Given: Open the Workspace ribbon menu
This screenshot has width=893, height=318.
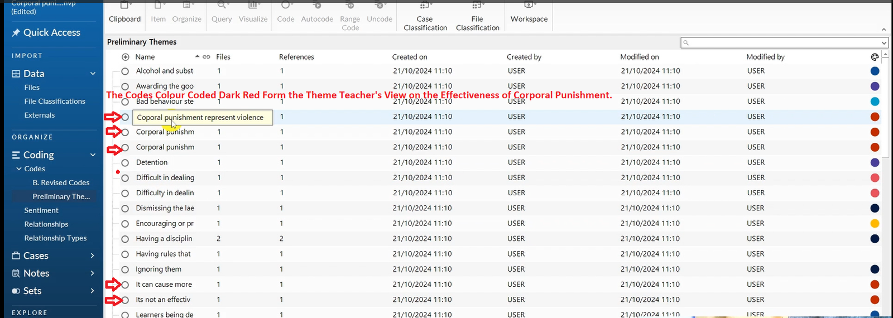Looking at the screenshot, I should click(x=529, y=13).
